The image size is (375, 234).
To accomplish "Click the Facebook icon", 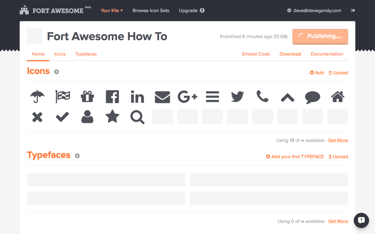I will pos(112,97).
